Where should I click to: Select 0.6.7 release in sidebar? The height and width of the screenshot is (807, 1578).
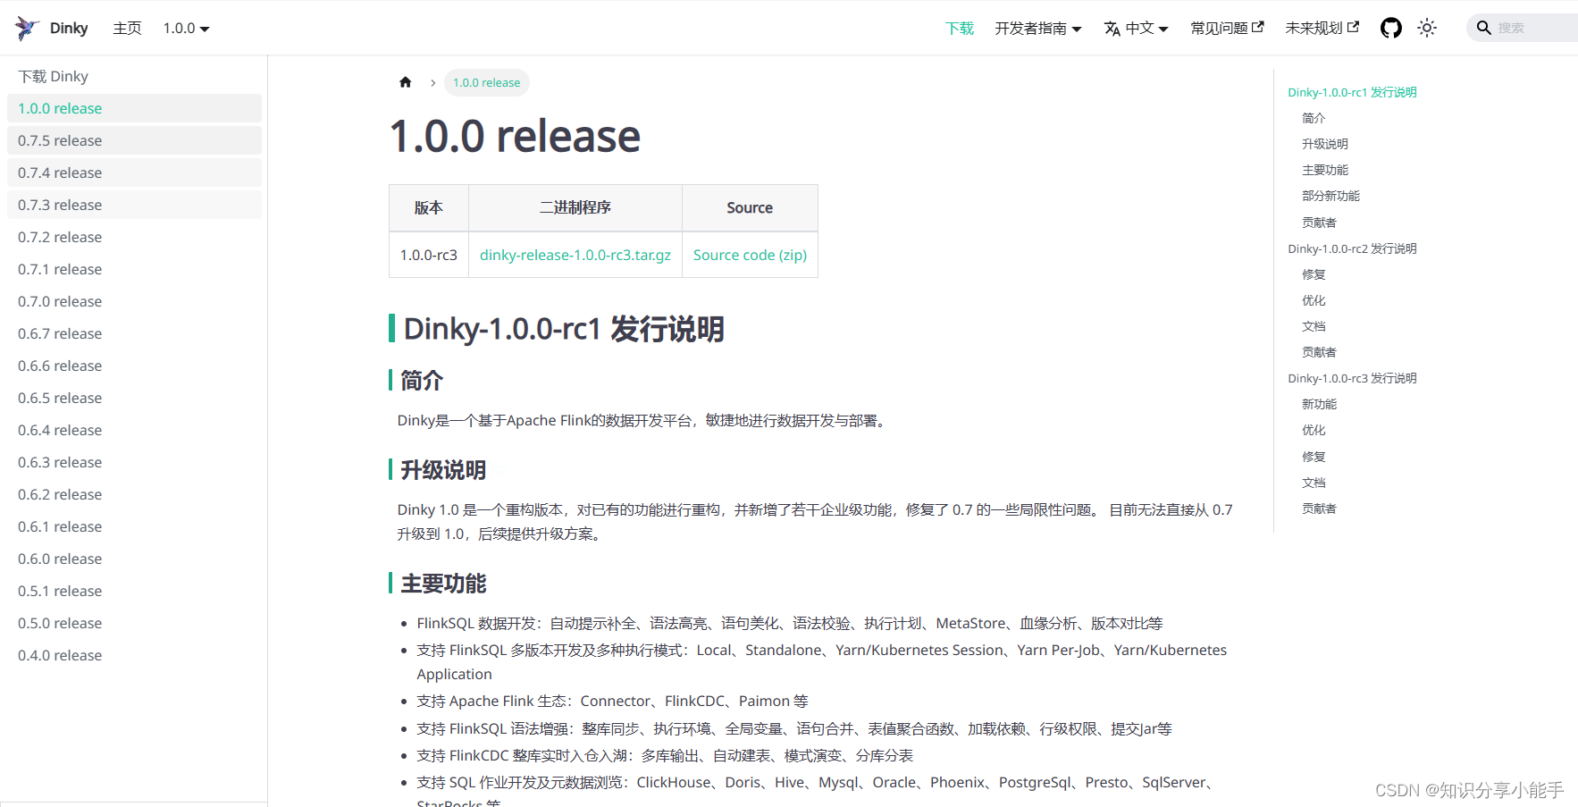point(134,333)
